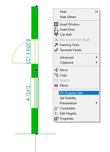Choose Set Visibility menu entry
The width and height of the screenshot is (110, 152).
68,98
